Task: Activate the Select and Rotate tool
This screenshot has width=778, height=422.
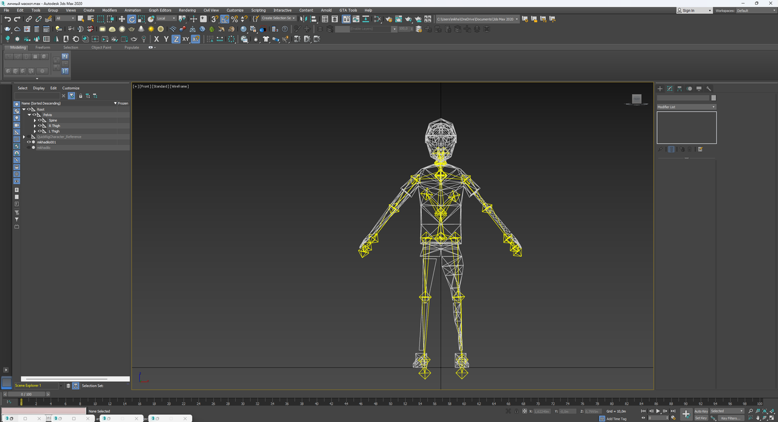Action: click(131, 19)
